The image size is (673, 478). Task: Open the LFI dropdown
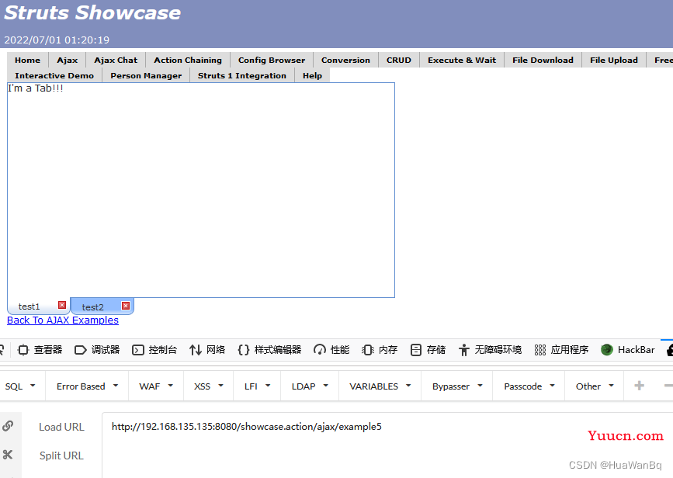[257, 386]
